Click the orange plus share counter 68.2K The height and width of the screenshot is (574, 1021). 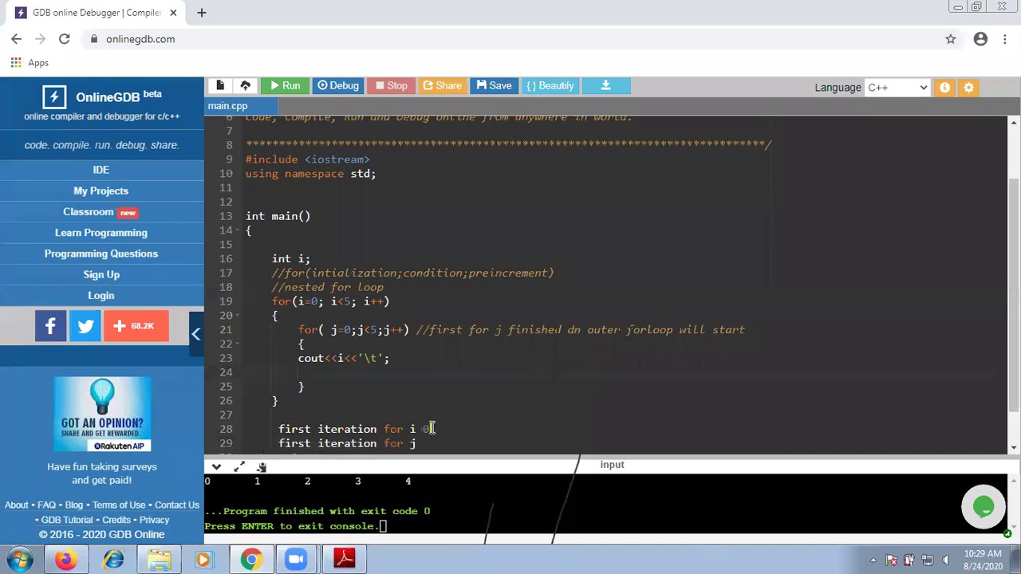pos(136,326)
